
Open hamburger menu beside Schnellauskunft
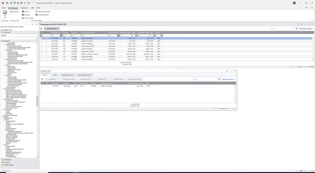[41, 29]
